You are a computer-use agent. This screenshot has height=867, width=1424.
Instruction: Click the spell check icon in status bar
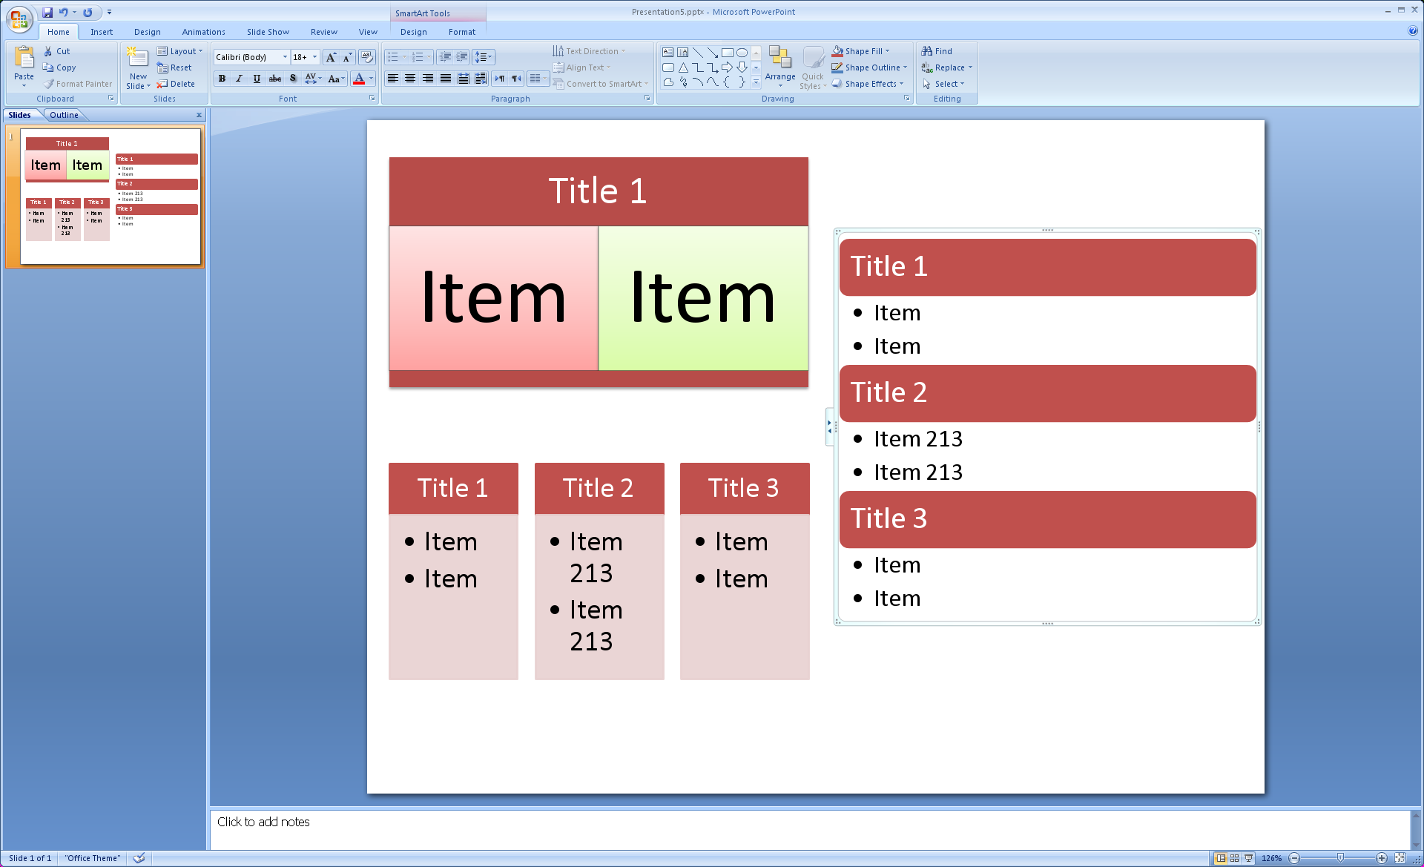[139, 858]
